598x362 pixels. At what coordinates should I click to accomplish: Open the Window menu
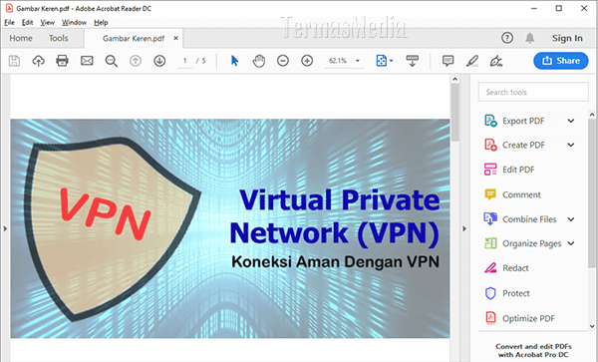point(74,23)
